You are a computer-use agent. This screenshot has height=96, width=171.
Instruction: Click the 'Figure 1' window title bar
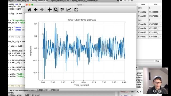(x=80, y=5)
